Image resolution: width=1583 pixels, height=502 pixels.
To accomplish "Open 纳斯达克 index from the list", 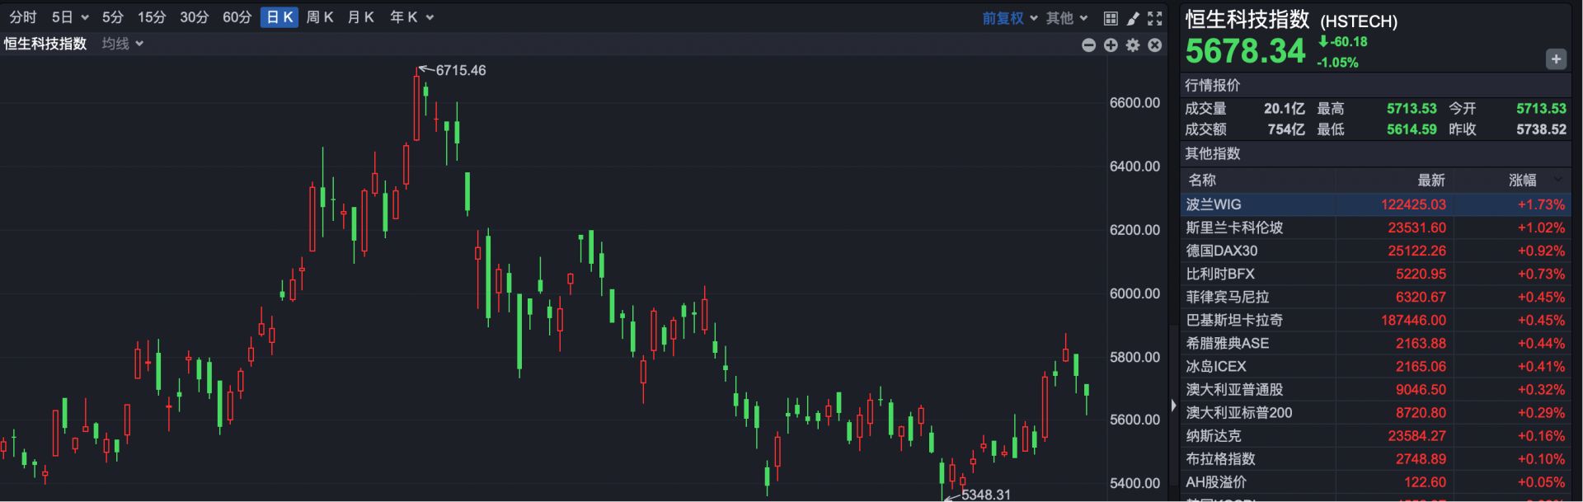I will pos(1214,436).
